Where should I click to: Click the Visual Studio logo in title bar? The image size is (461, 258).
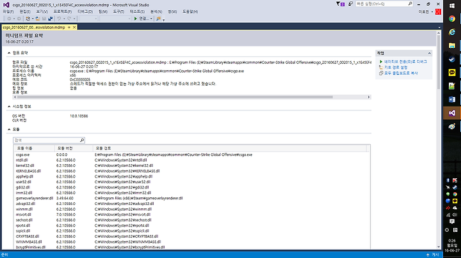click(6, 4)
